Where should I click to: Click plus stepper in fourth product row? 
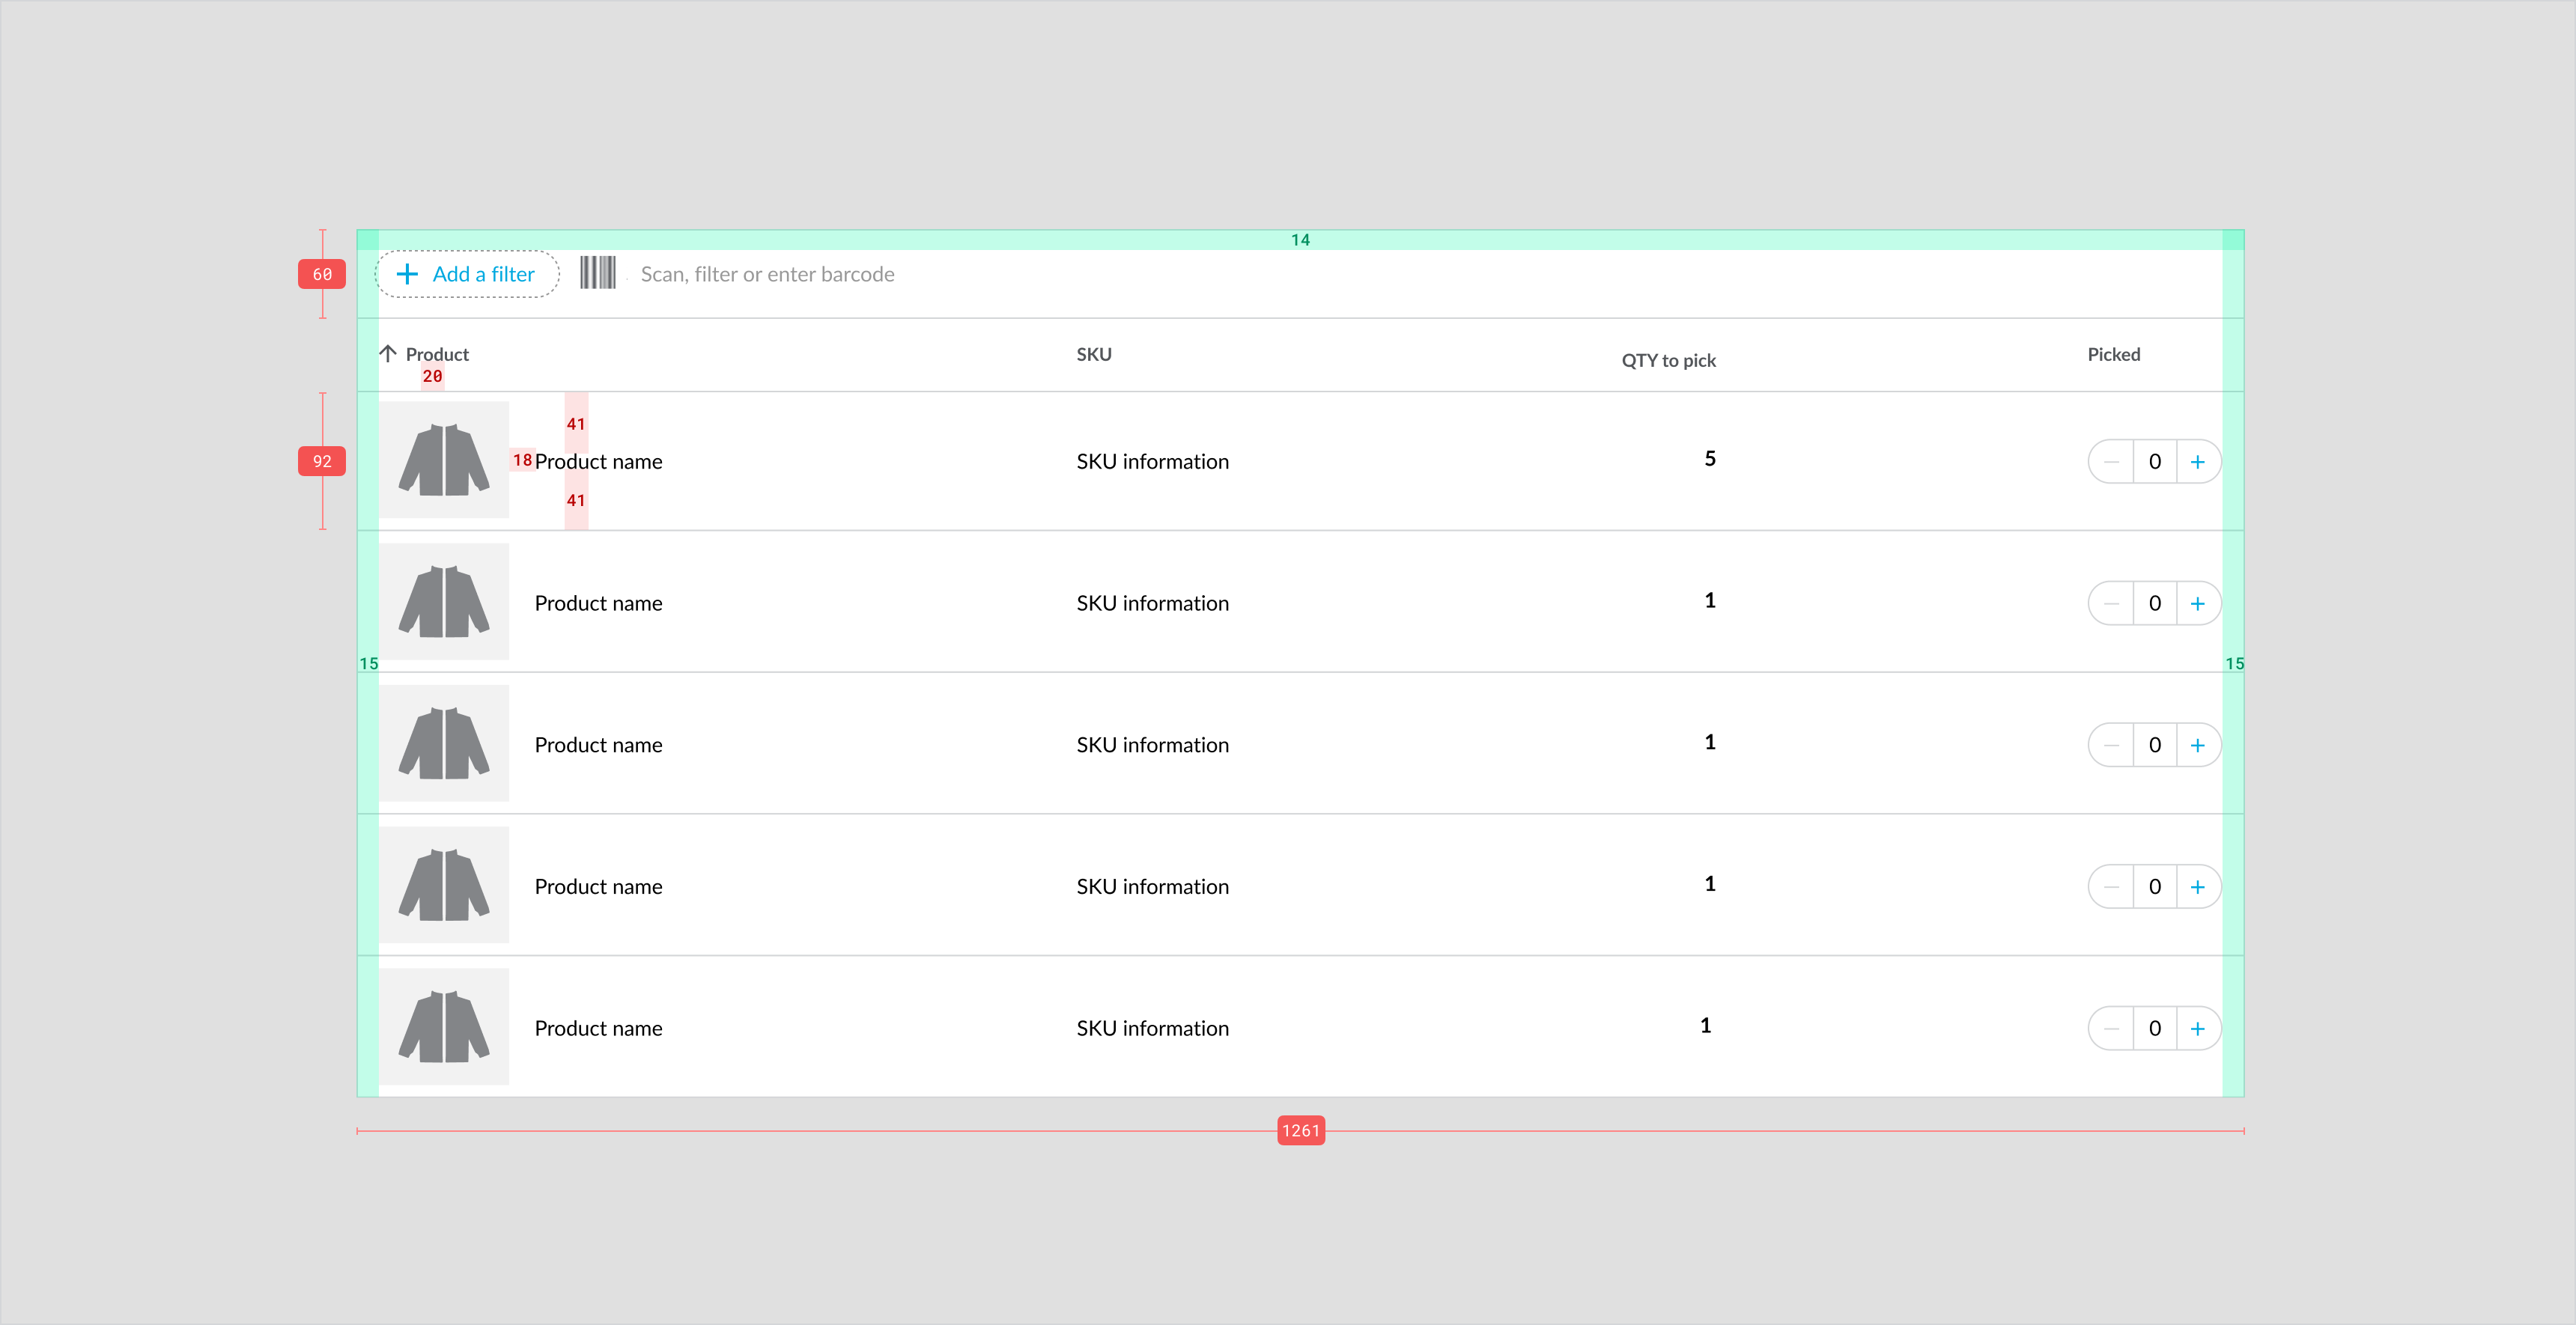click(x=2197, y=887)
